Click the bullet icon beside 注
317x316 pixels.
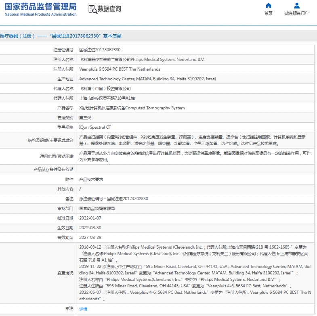click(67, 308)
